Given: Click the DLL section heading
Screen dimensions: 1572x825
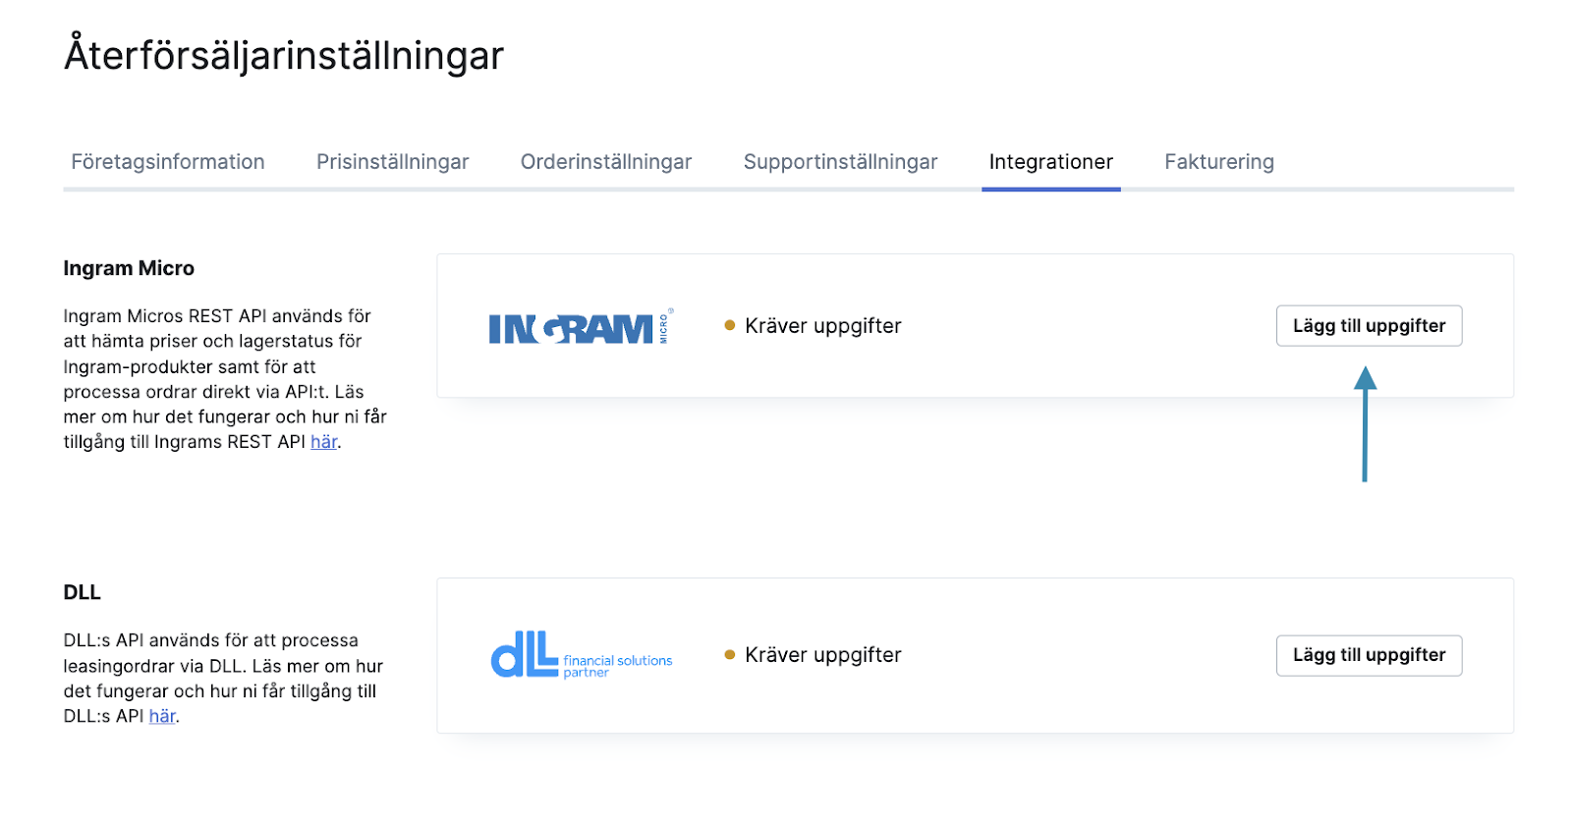Looking at the screenshot, I should coord(83,592).
